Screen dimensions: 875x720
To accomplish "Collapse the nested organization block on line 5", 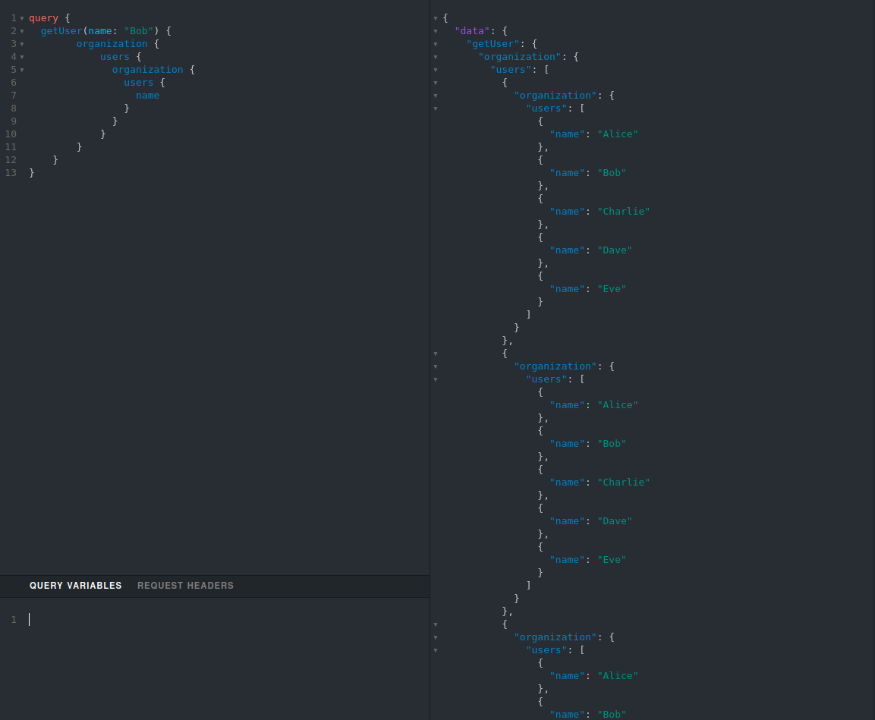I will pyautogui.click(x=23, y=69).
